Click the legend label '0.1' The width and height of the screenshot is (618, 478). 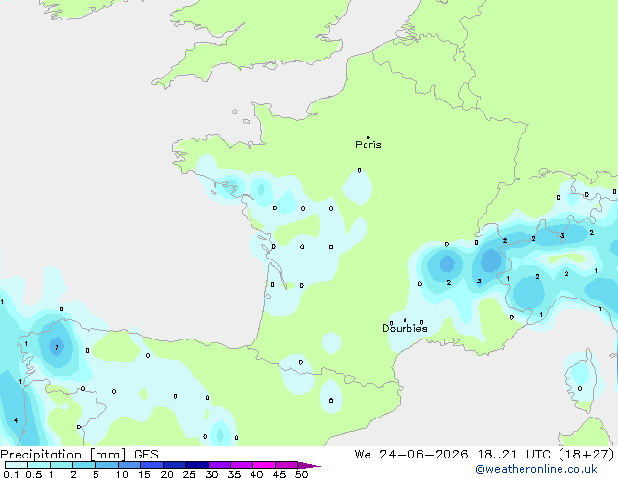click(11, 474)
